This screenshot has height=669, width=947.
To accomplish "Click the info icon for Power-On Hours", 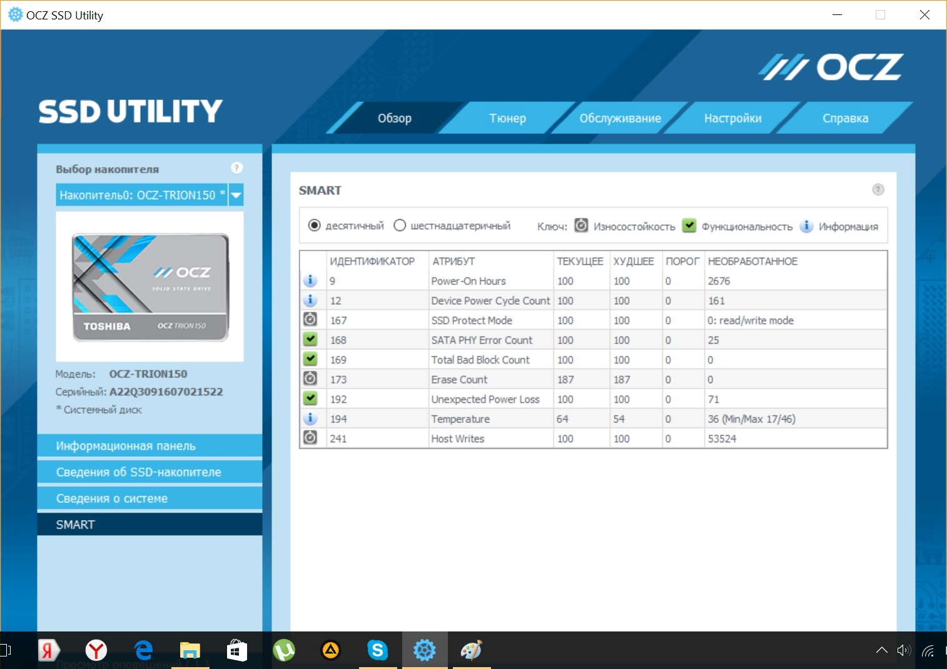I will coord(310,280).
